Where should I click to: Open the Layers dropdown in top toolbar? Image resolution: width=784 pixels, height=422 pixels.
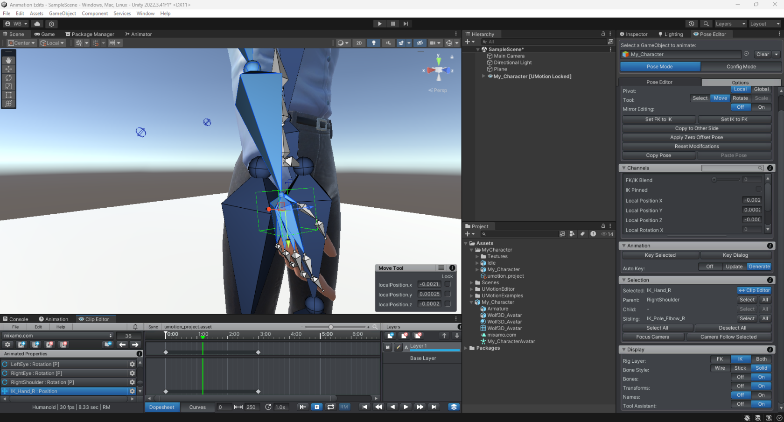pyautogui.click(x=730, y=24)
